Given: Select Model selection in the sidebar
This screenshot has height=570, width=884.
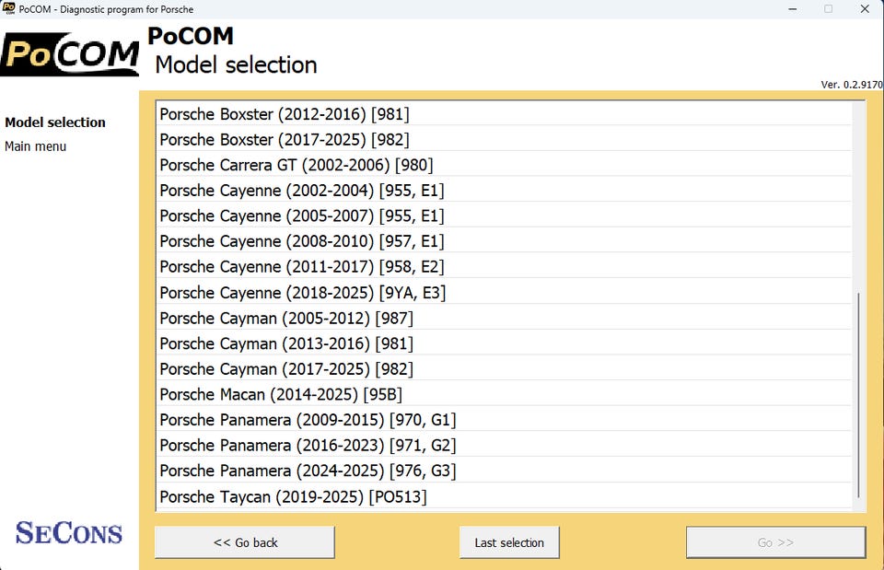Looking at the screenshot, I should [x=55, y=122].
